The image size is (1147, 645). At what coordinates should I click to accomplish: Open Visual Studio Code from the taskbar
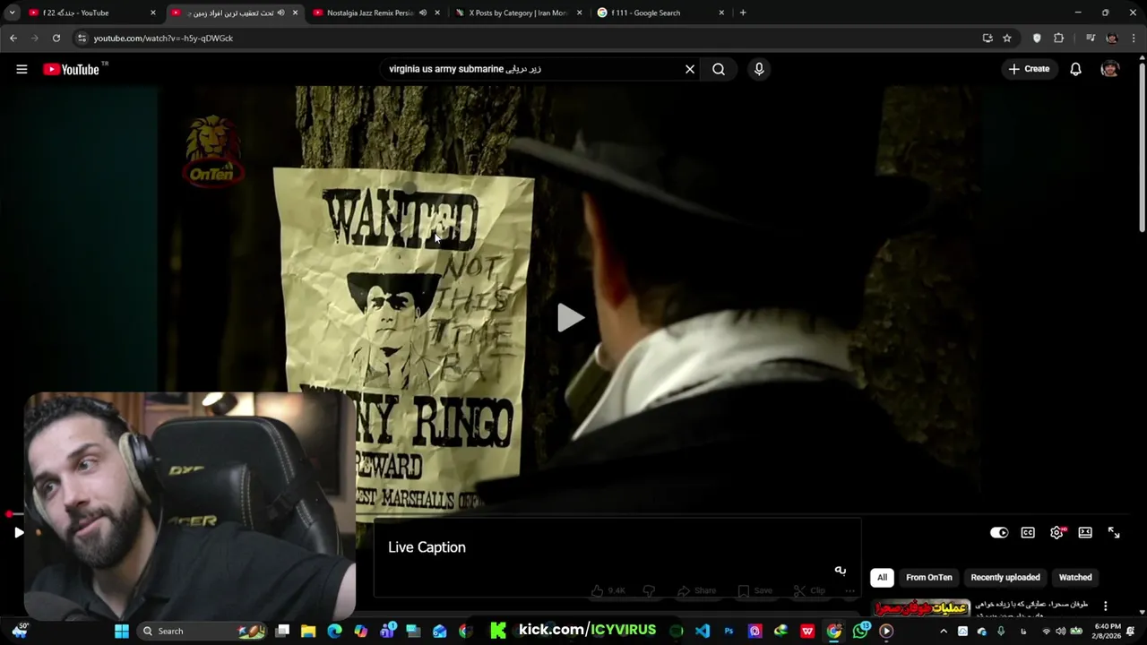coord(703,631)
